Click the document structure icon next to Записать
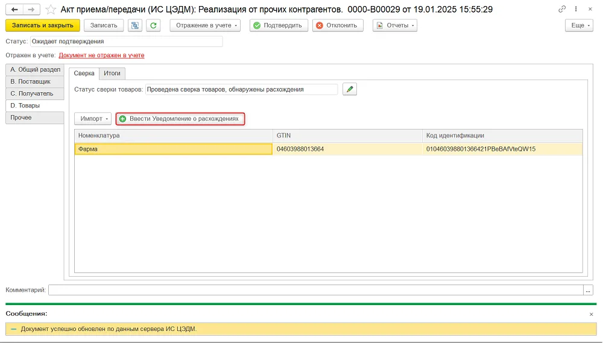603x343 pixels. [x=135, y=25]
